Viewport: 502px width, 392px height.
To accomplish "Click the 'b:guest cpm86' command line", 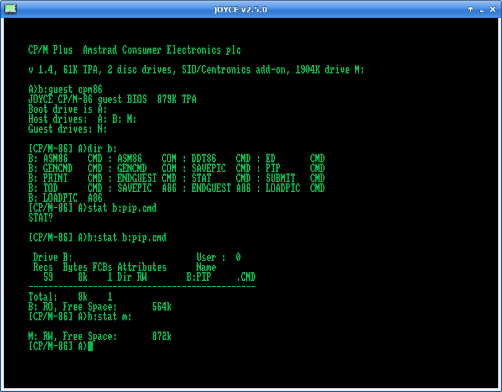I will coord(70,90).
